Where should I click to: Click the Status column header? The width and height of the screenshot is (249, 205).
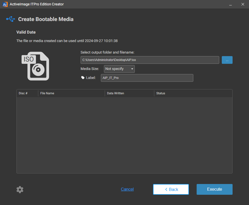[161, 93]
